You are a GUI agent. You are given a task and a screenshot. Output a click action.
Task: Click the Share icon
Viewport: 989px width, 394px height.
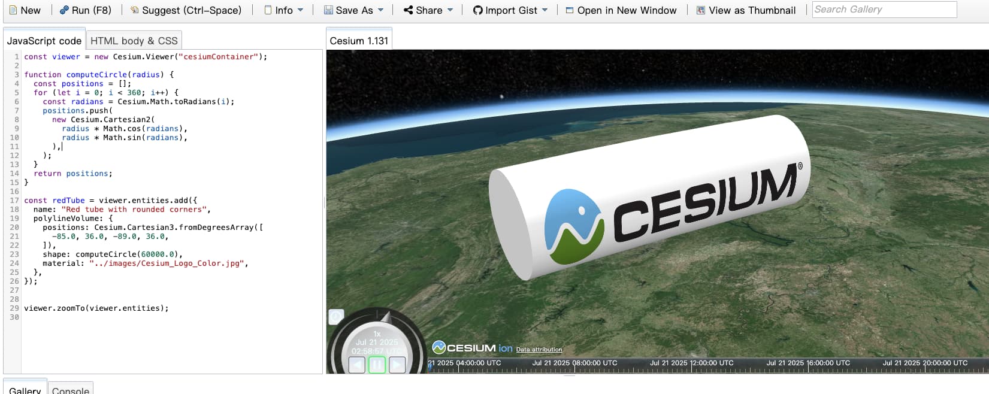408,10
